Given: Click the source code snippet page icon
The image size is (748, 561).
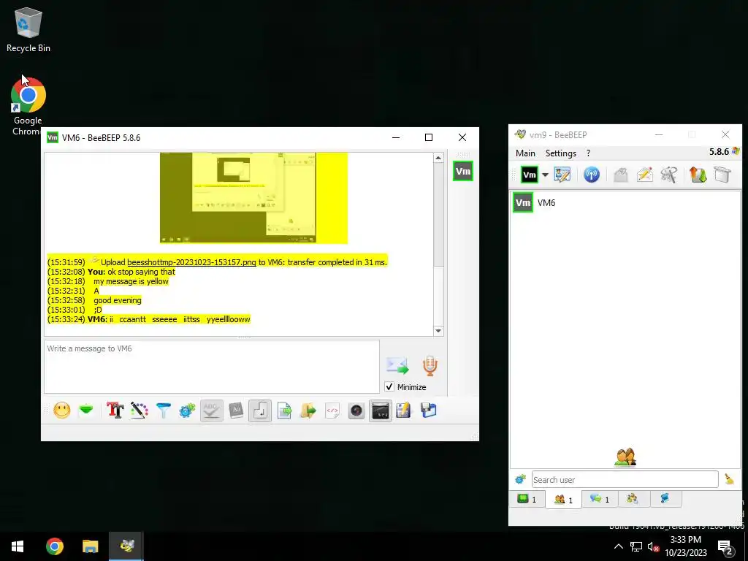Looking at the screenshot, I should 332,411.
